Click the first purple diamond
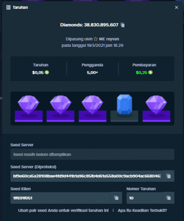Image resolution: width=184 pixels, height=221 pixels. point(28,105)
